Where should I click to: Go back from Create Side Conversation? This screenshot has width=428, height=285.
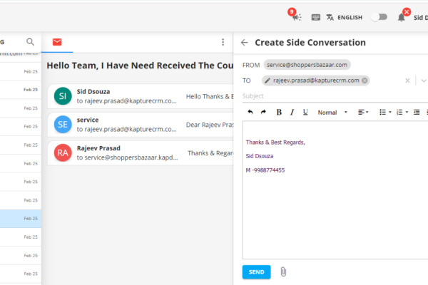(x=245, y=43)
